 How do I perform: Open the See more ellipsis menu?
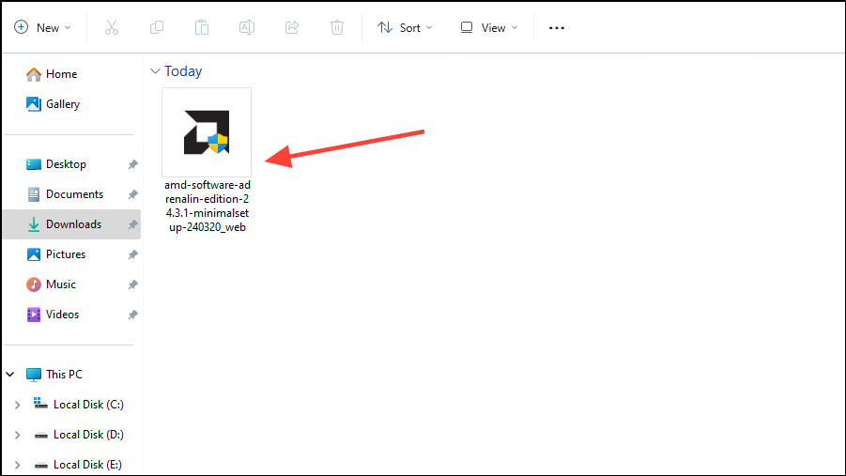tap(556, 28)
